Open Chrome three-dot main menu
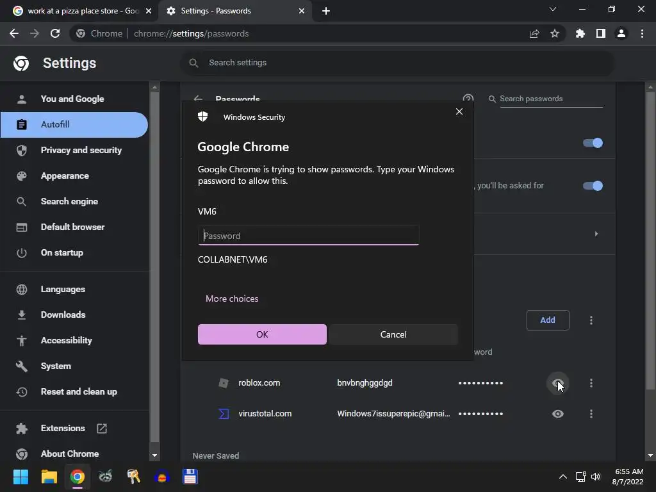Image resolution: width=656 pixels, height=492 pixels. click(x=642, y=33)
